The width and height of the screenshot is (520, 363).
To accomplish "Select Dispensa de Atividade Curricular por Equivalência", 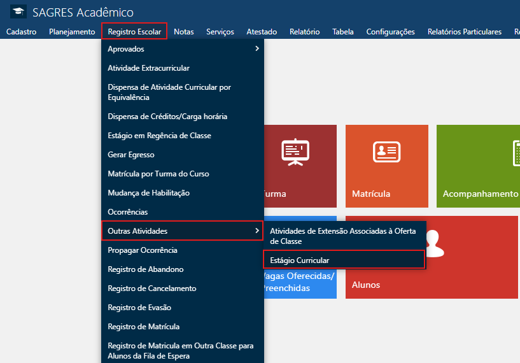I will [183, 92].
